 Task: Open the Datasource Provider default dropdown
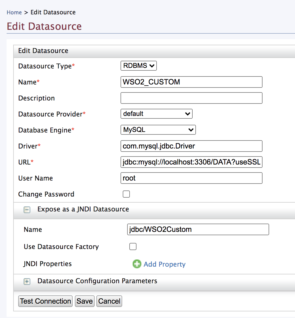tap(156, 114)
